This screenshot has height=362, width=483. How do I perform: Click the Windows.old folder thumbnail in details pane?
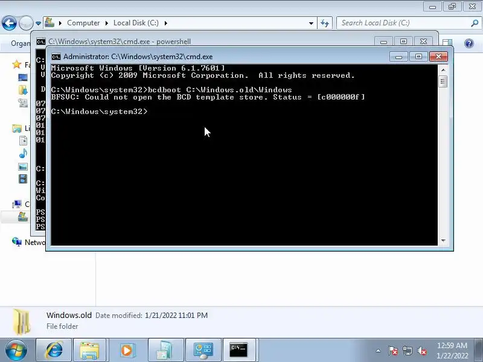tap(22, 322)
